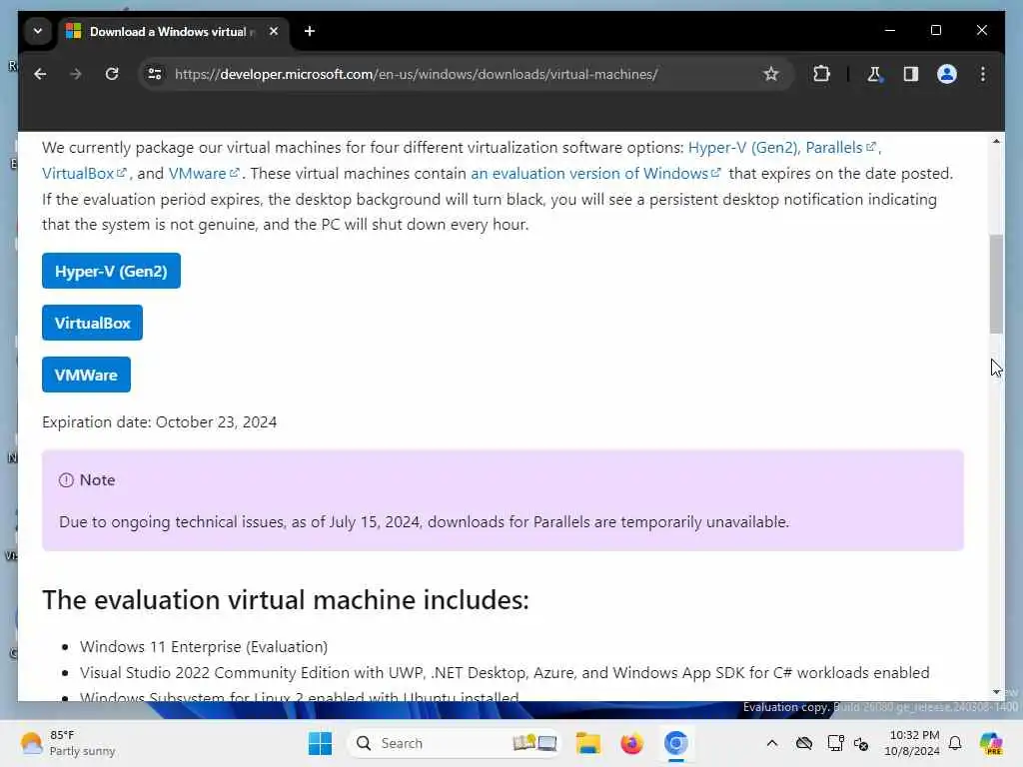Click the forward navigation arrow
The height and width of the screenshot is (767, 1023).
pos(76,74)
